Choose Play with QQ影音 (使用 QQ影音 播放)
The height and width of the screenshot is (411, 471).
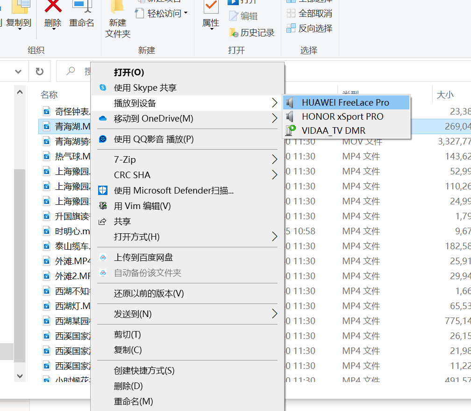point(187,139)
